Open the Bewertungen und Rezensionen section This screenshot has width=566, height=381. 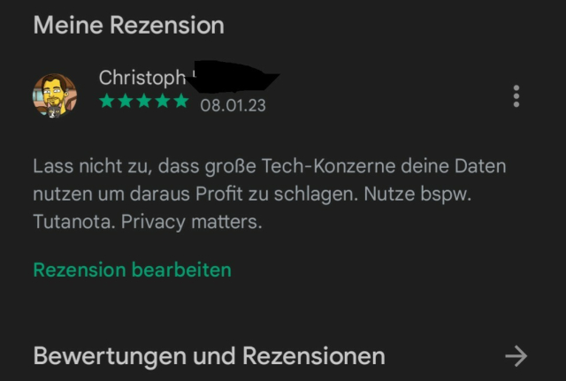280,356
